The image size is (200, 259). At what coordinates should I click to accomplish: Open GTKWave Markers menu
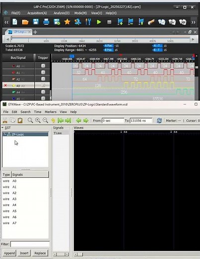click(x=51, y=112)
